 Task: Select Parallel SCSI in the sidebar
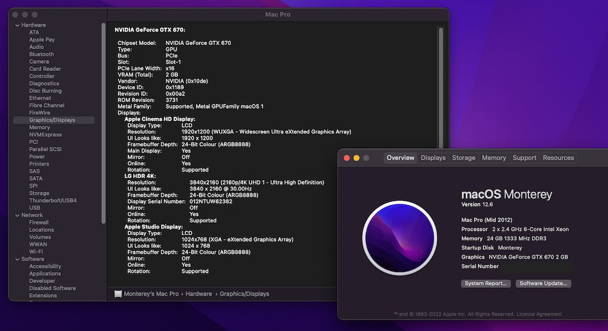coord(46,149)
